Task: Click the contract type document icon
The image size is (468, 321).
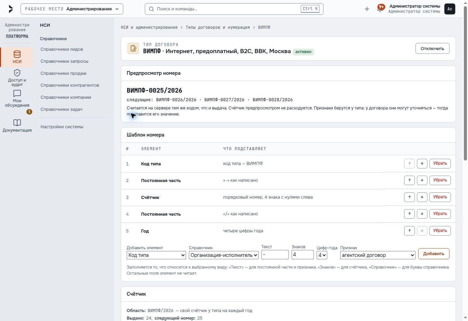Action: [x=133, y=49]
